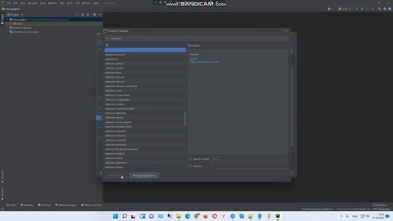Click the Options text field
This screenshot has height=221, width=393.
pos(250,166)
